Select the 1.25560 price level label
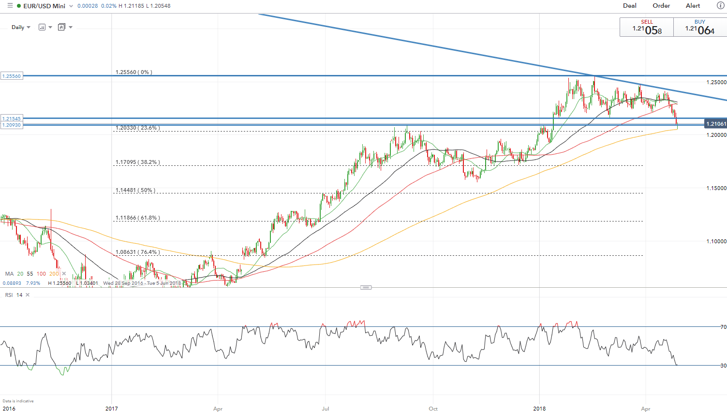 point(12,76)
